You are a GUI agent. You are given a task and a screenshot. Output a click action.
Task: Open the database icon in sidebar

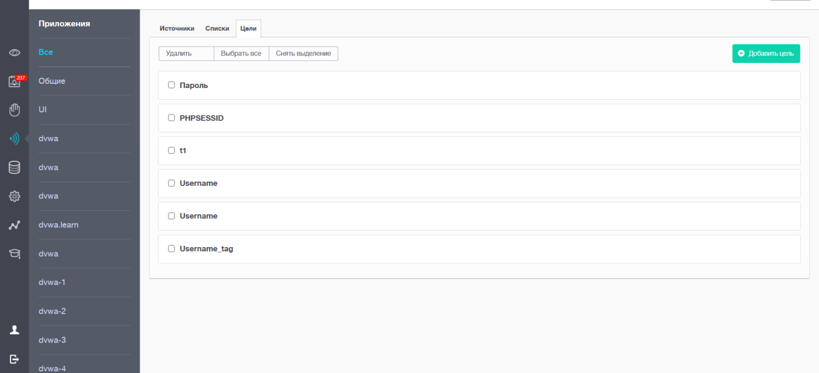[14, 168]
